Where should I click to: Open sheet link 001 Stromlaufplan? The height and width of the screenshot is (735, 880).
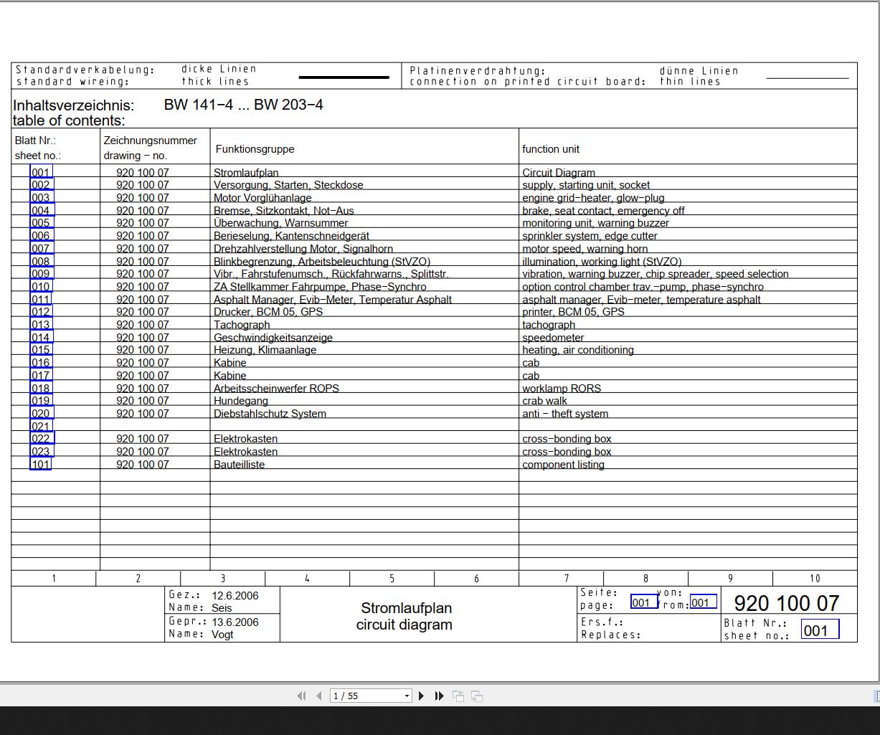coord(41,172)
